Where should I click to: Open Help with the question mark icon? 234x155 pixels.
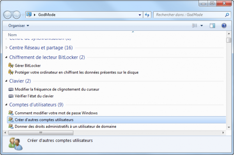[224, 26]
